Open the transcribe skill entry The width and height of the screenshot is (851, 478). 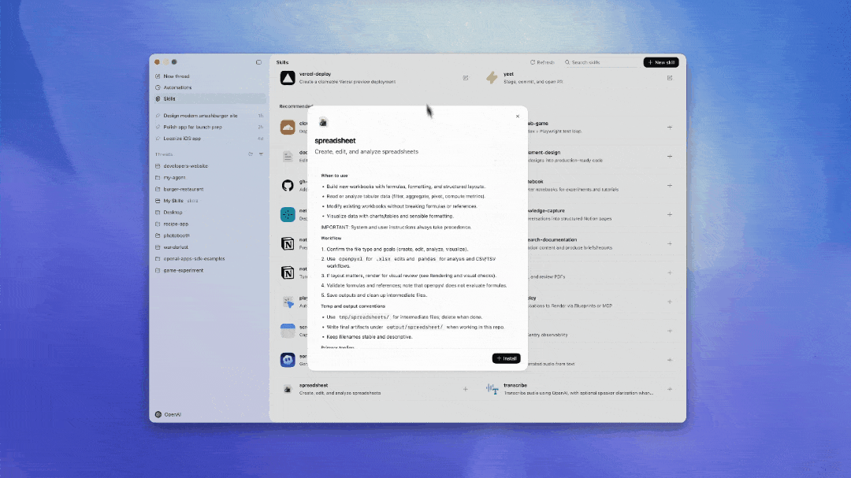pos(578,389)
